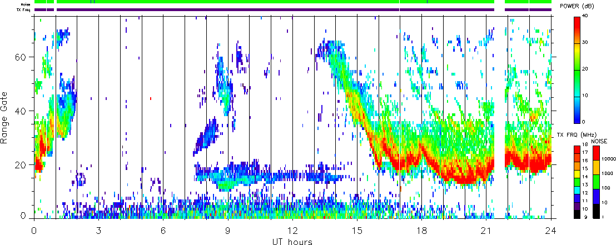The width and height of the screenshot is (616, 245).
Task: Click TX FRQ legend tick label "17"
Action: click(x=585, y=152)
